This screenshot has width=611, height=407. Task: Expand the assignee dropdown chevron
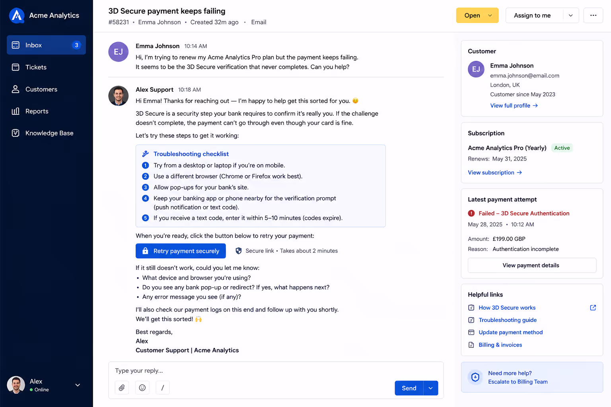coord(570,16)
